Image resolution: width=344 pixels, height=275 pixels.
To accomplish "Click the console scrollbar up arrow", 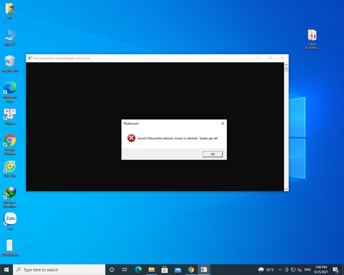I will 286,65.
